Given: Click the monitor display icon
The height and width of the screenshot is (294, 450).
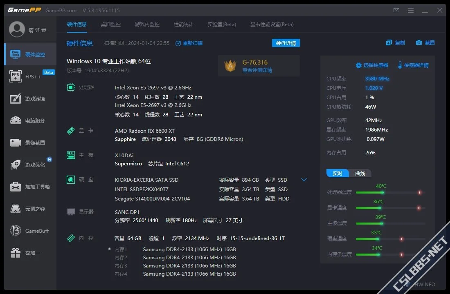Looking at the screenshot, I should (x=71, y=212).
